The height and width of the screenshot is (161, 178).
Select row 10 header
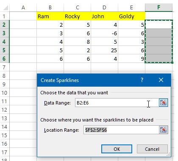point(4,93)
